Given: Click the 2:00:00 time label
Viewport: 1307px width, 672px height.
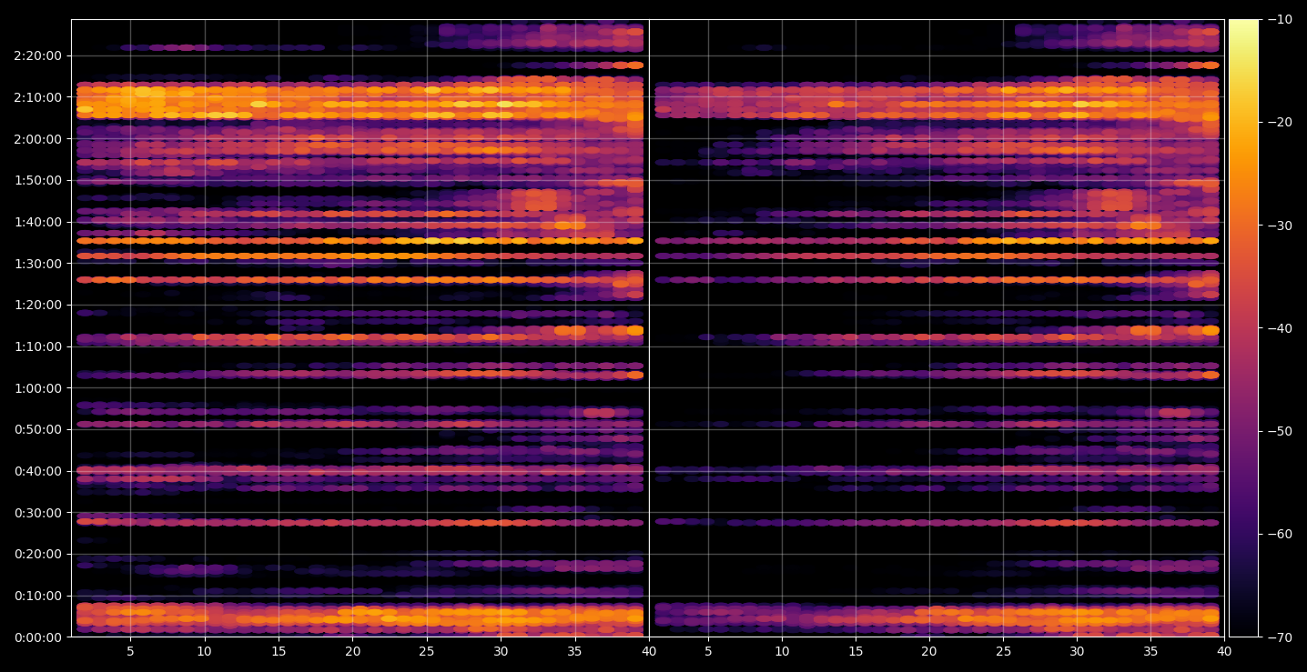Looking at the screenshot, I should coord(38,139).
